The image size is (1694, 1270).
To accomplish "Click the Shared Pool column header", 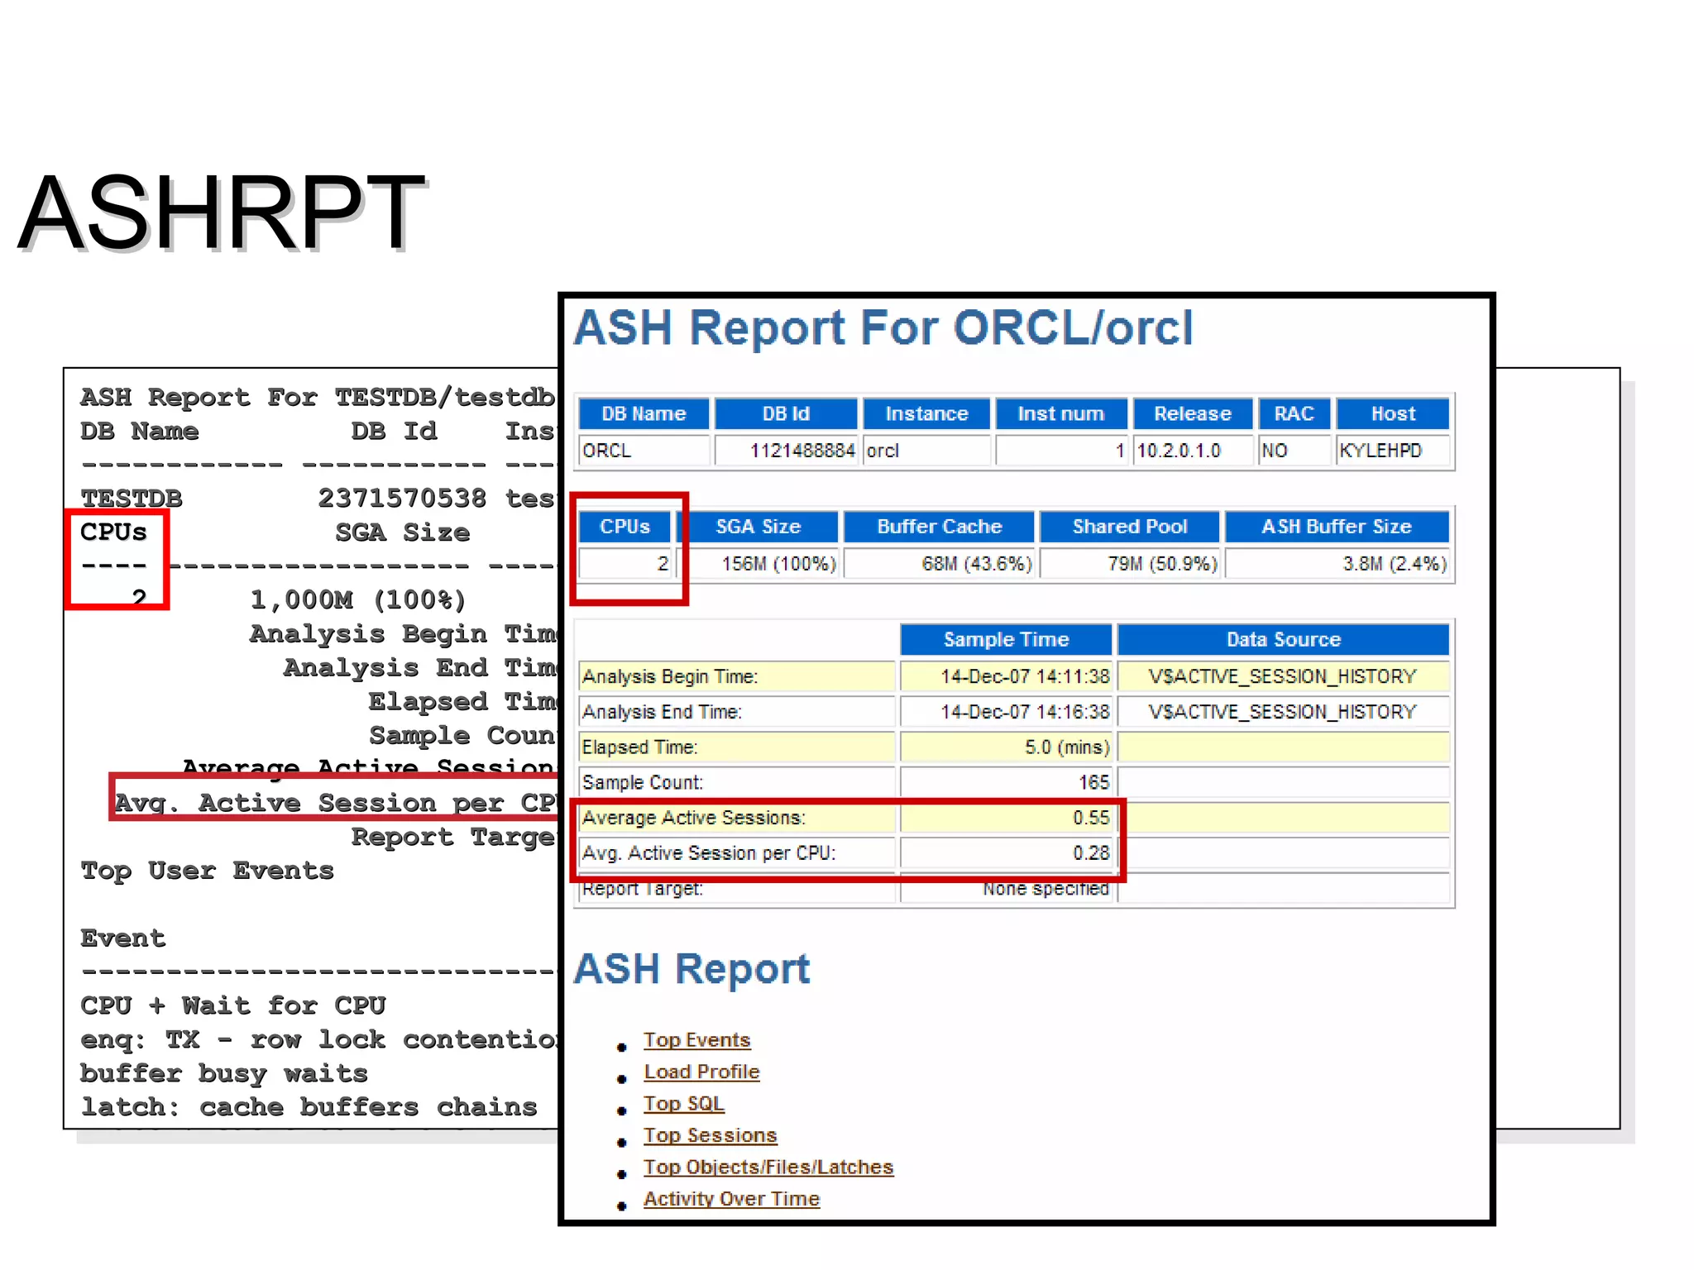I will pyautogui.click(x=1130, y=527).
